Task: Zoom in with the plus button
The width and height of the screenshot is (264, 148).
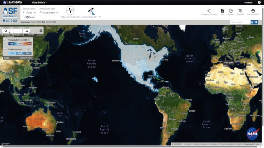Action: tap(13, 31)
